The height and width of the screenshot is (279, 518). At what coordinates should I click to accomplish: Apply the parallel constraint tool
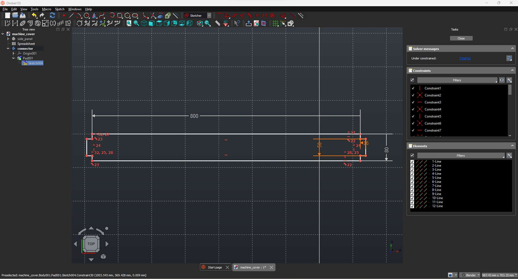click(234, 16)
